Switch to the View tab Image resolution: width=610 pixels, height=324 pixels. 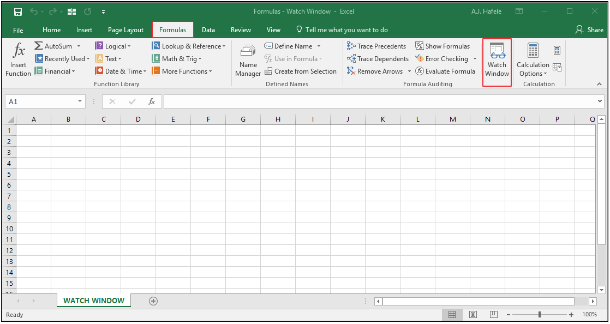[273, 30]
